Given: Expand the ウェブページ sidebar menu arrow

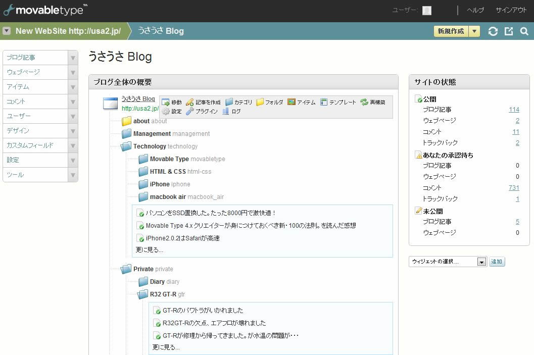Looking at the screenshot, I should pyautogui.click(x=73, y=73).
